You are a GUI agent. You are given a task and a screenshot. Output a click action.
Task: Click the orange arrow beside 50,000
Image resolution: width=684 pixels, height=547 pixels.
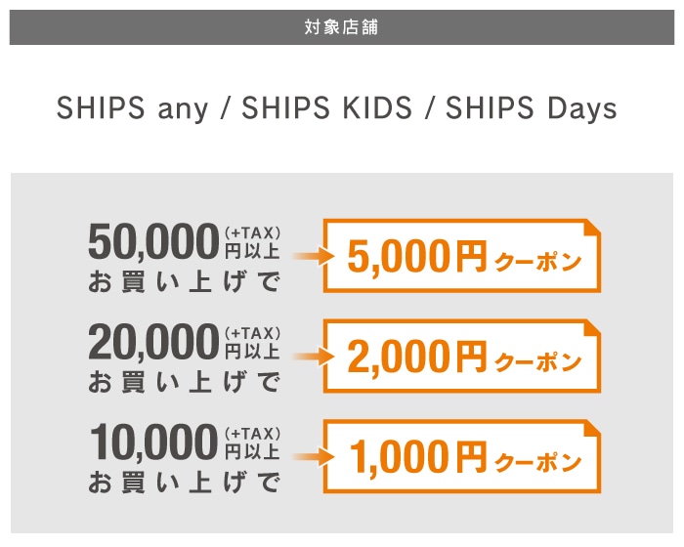(x=305, y=256)
